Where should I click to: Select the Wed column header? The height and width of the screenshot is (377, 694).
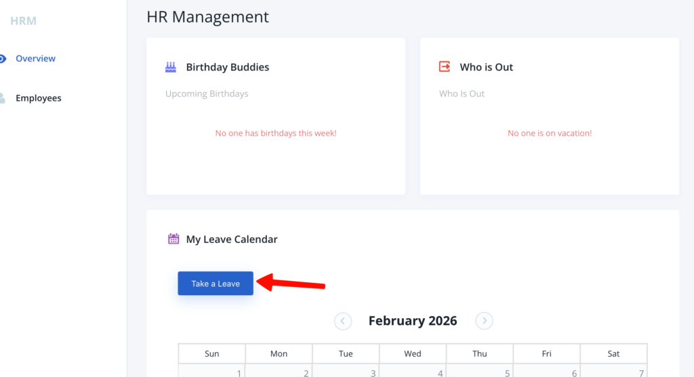point(413,353)
